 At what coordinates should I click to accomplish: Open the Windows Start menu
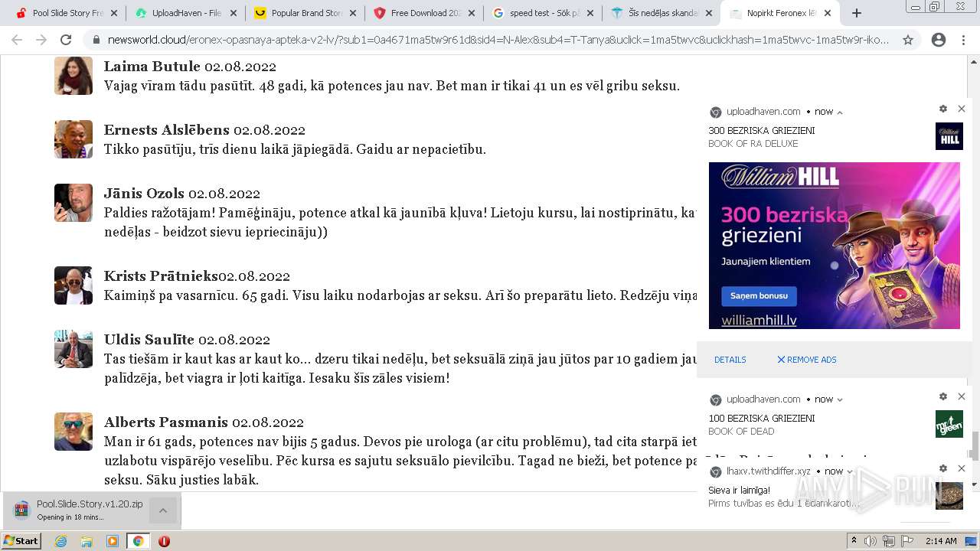point(21,540)
